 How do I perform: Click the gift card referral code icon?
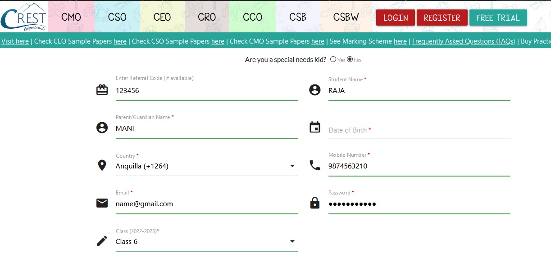click(x=102, y=90)
